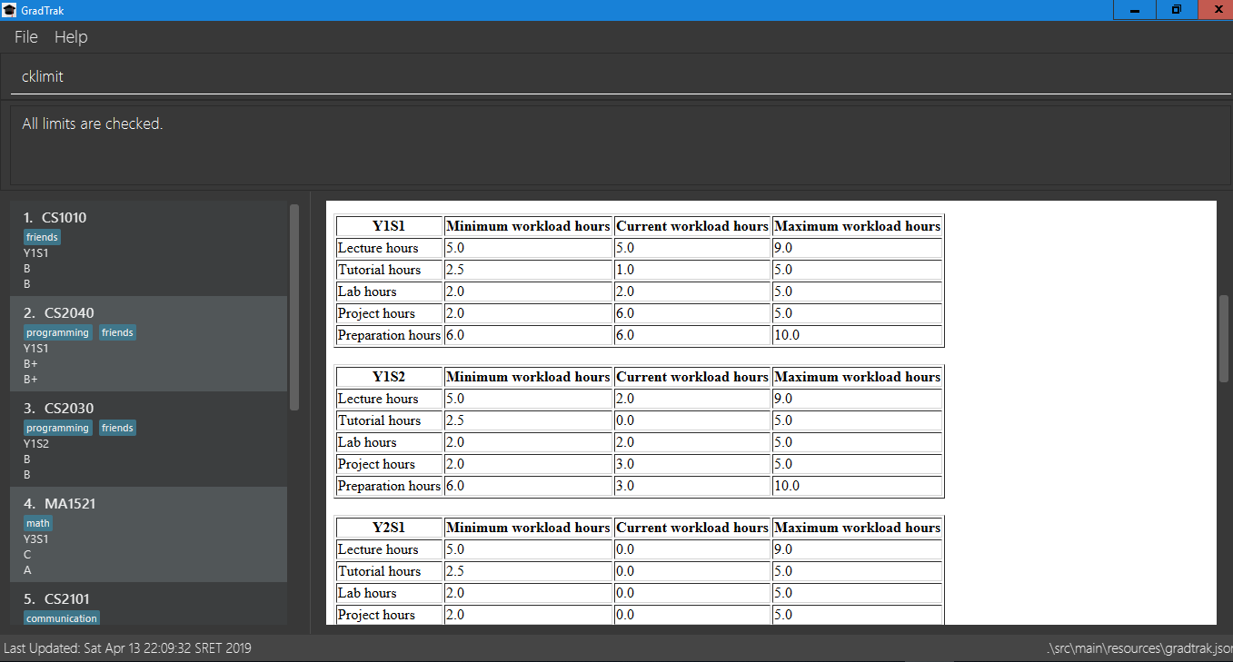Click the communication tag under CS2101
Screen dimensions: 1233x662
pyautogui.click(x=62, y=618)
